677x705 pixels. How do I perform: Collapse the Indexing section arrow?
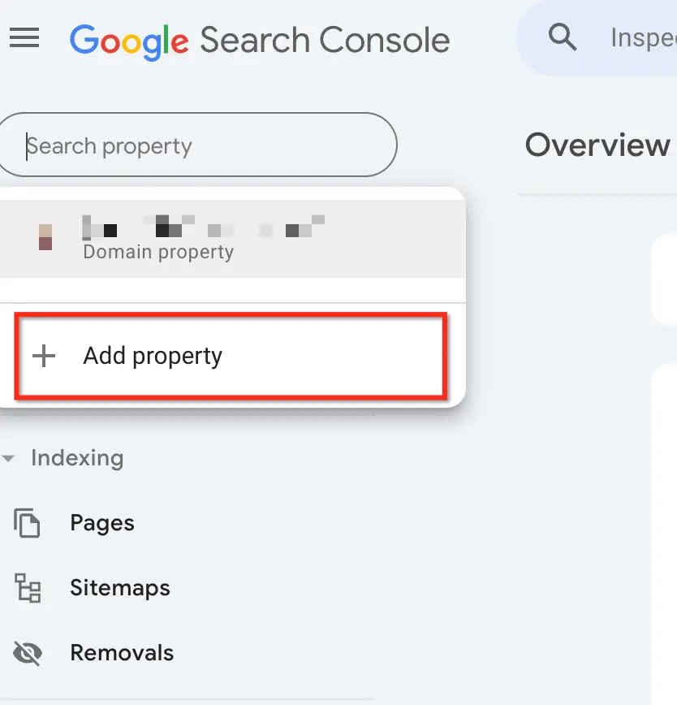point(9,459)
